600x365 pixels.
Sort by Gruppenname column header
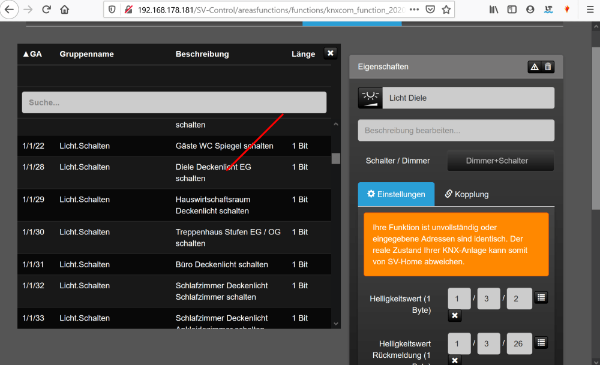click(86, 55)
